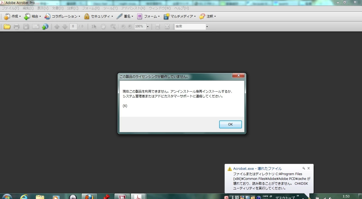
Task: Open the 検索 search options dropdown
Action: [x=207, y=27]
